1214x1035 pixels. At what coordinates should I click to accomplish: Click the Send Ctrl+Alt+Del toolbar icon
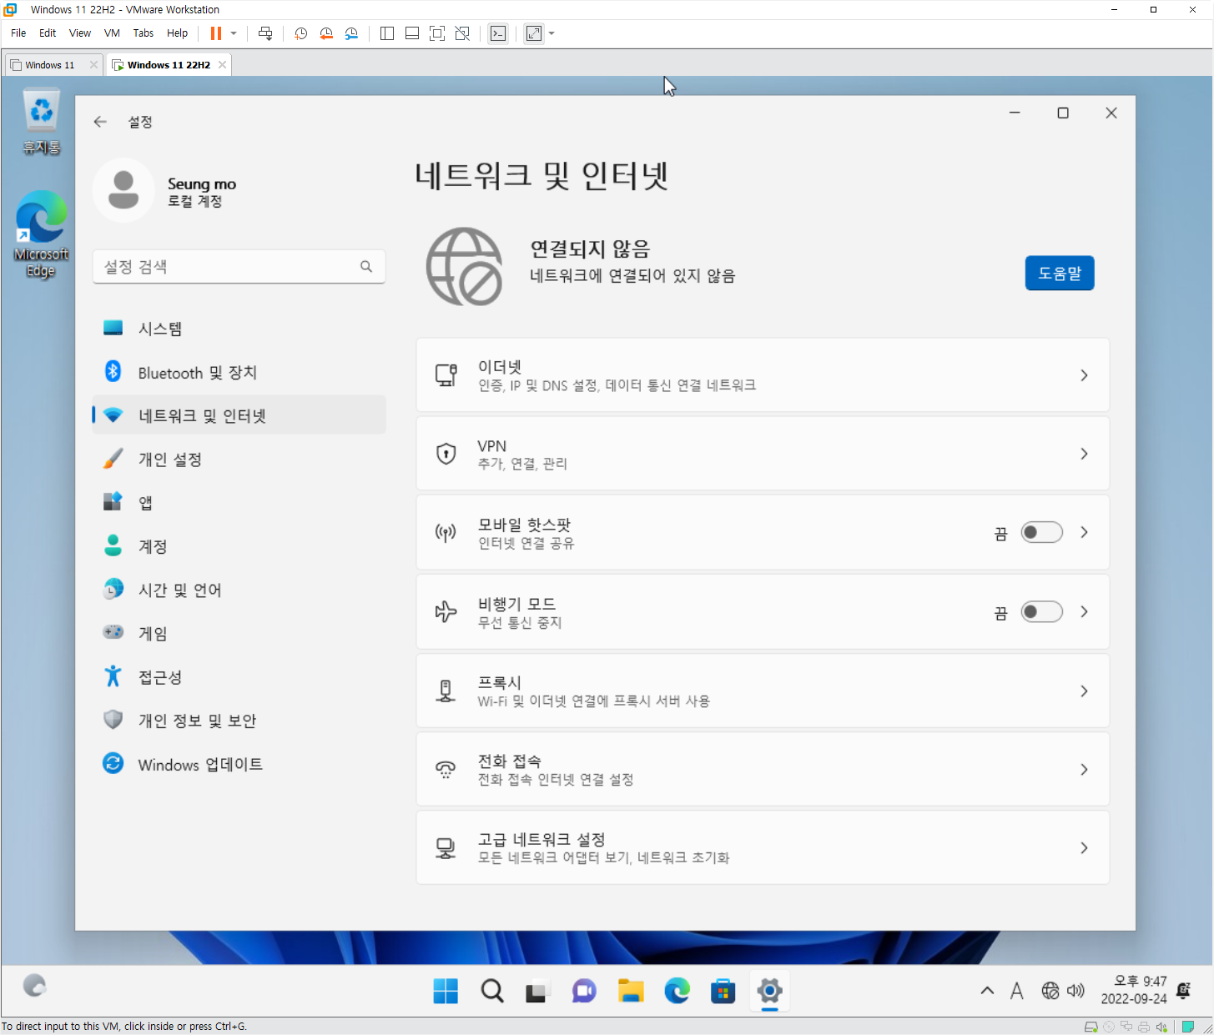(265, 33)
